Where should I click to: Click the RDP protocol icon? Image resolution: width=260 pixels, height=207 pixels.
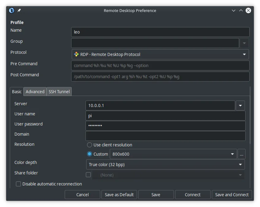[77, 54]
